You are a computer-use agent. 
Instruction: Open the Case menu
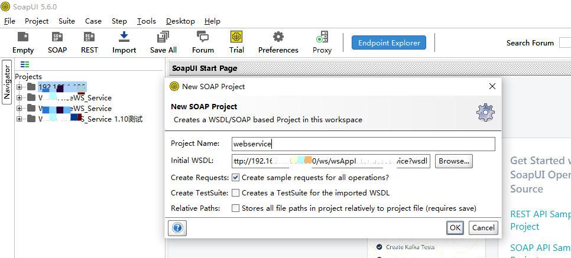pos(93,21)
